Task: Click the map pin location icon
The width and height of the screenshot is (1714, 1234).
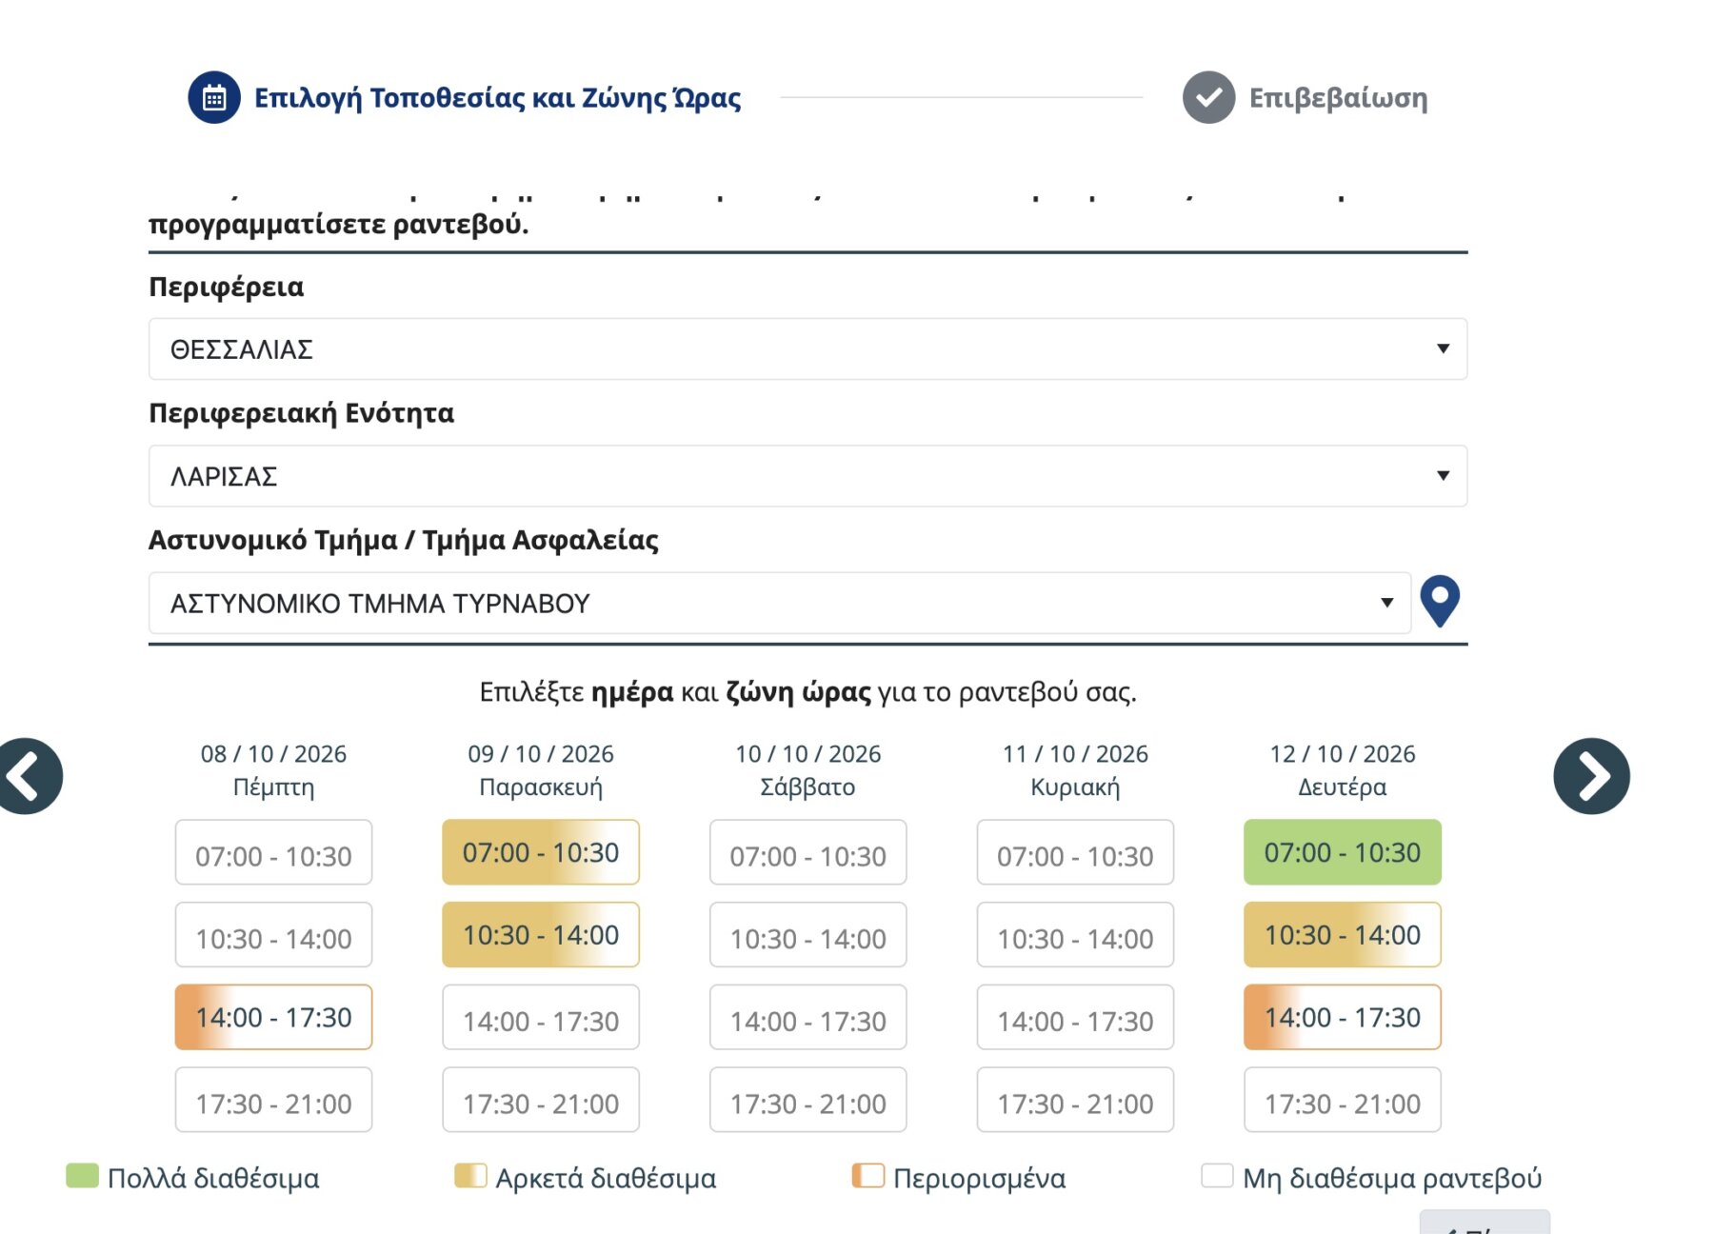Action: pyautogui.click(x=1439, y=601)
